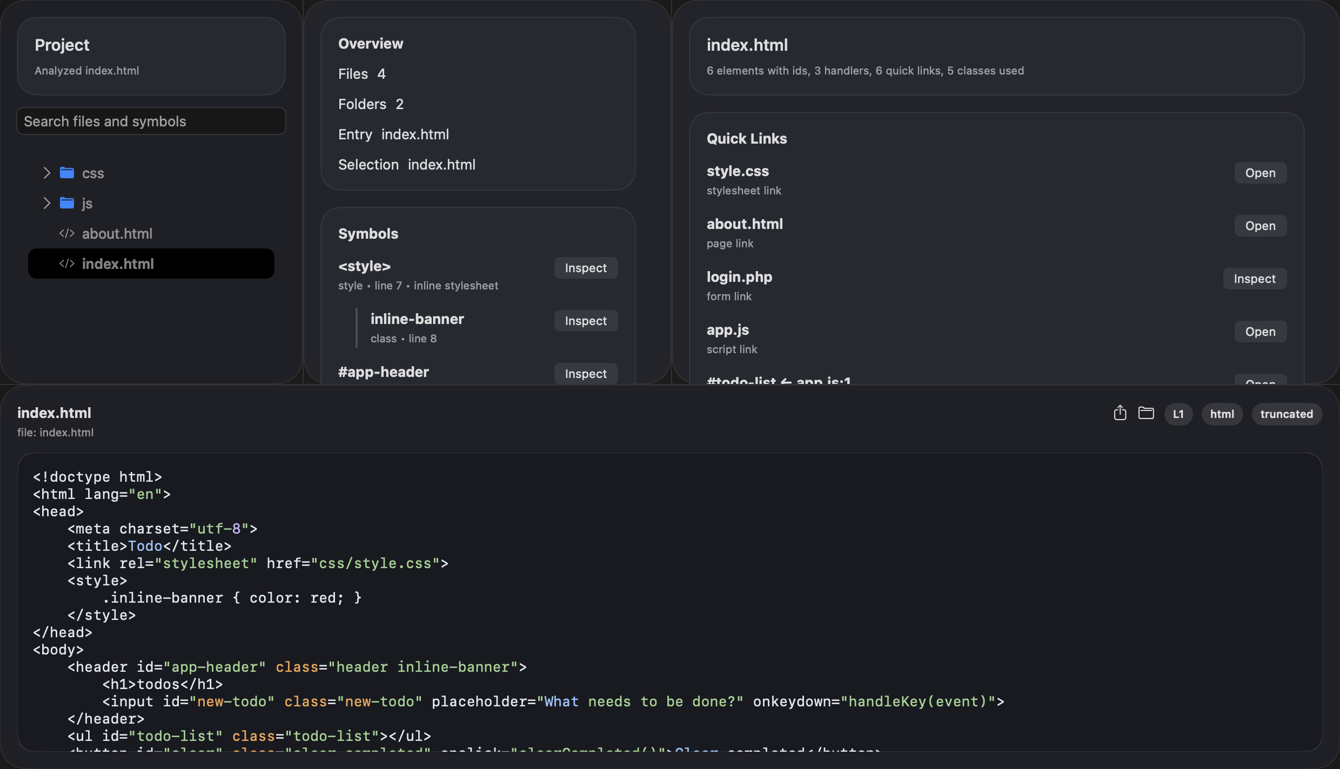This screenshot has height=769, width=1340.
Task: Click the 'stylesheet link' caption under style.css
Action: point(743,191)
